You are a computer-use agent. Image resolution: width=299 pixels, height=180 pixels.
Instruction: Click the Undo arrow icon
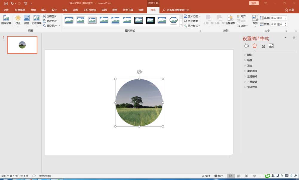click(x=12, y=3)
